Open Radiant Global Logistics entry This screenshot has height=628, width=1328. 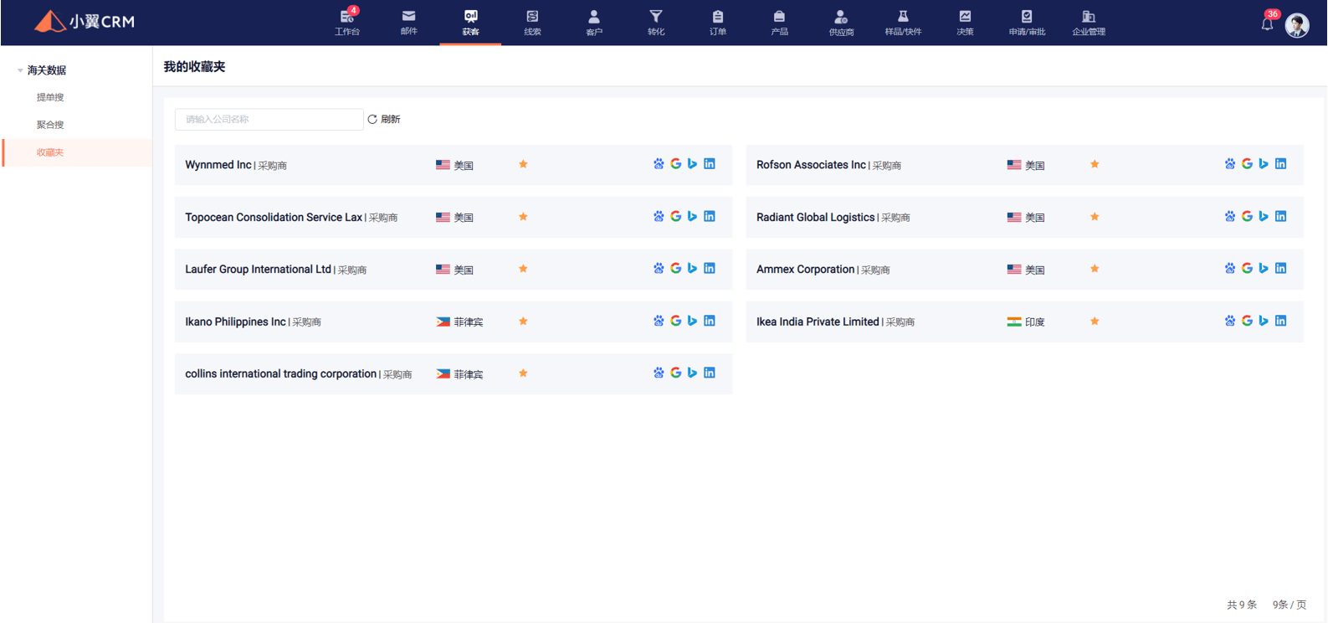point(816,217)
